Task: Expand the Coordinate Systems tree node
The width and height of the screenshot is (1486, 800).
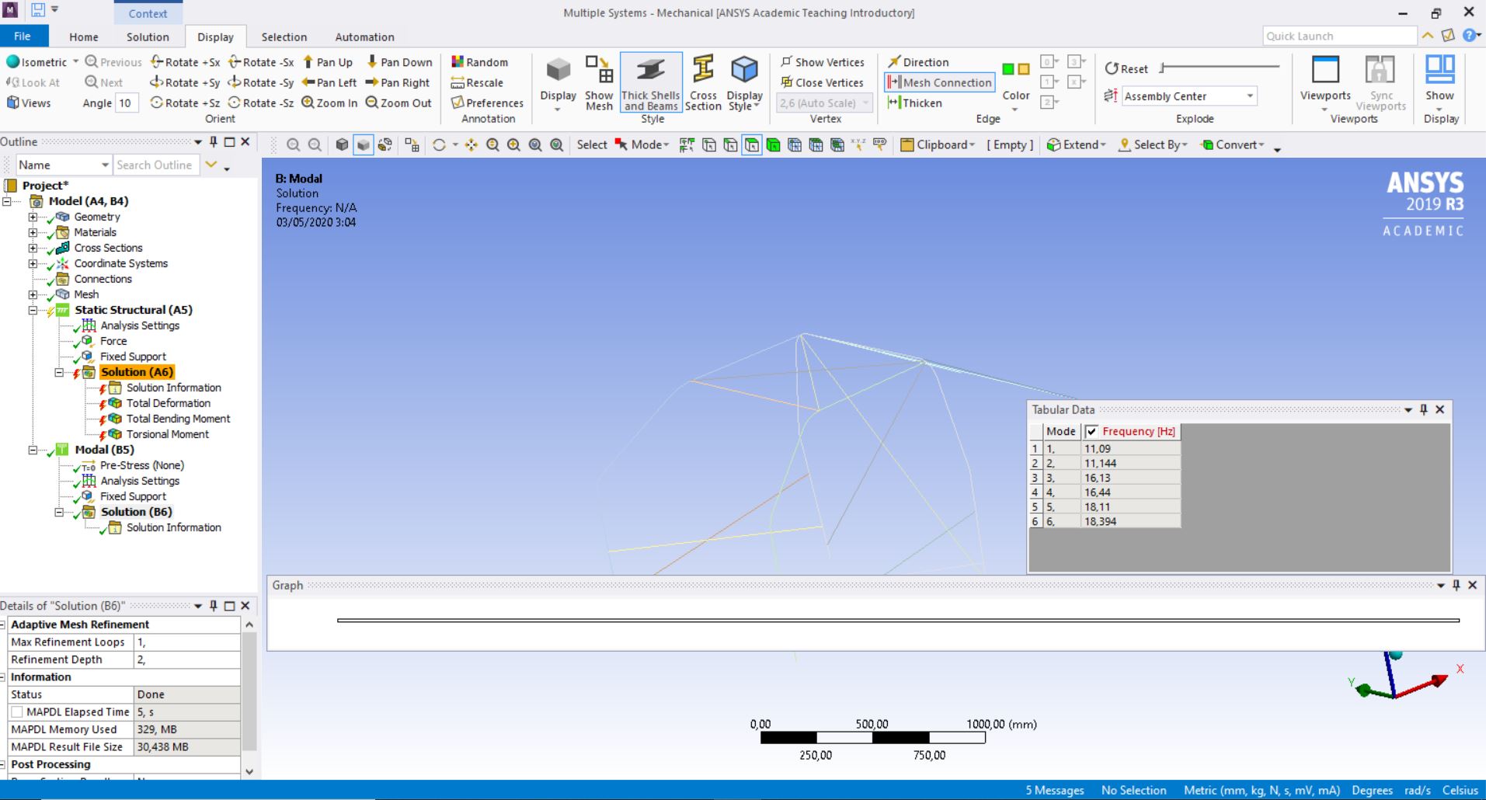Action: [33, 263]
